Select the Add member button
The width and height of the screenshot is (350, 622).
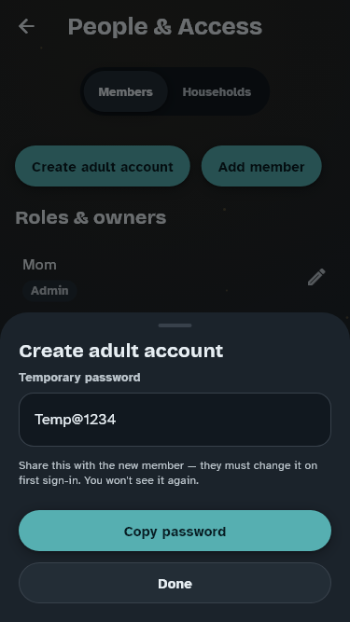coord(261,166)
